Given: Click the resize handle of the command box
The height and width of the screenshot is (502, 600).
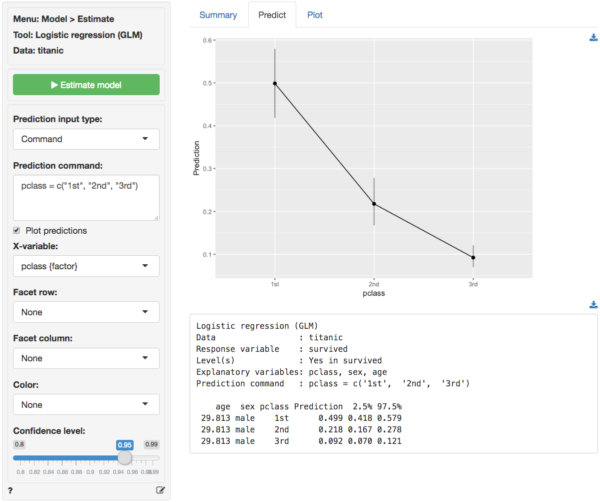Looking at the screenshot, I should pos(157,218).
